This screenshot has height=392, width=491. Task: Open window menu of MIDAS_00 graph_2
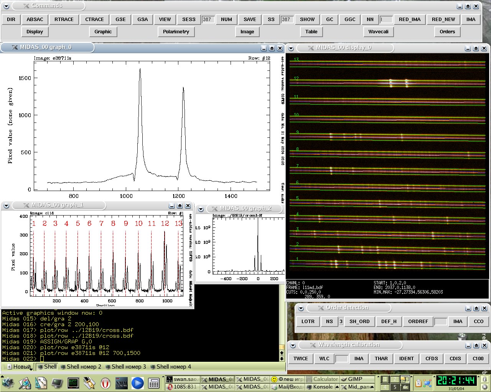pos(201,209)
